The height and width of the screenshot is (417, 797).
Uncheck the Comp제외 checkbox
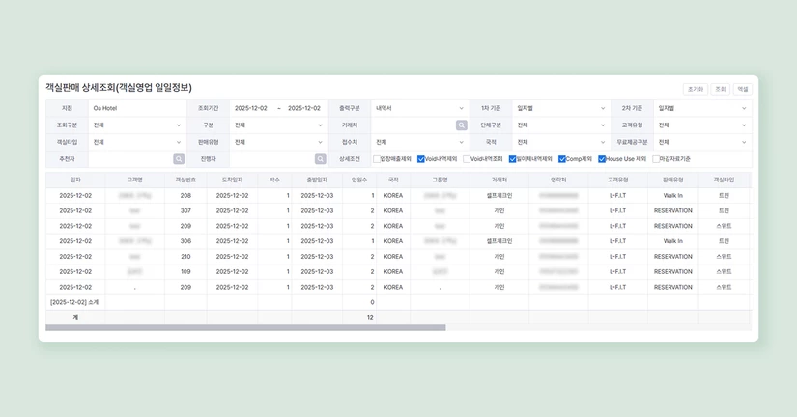tap(562, 159)
